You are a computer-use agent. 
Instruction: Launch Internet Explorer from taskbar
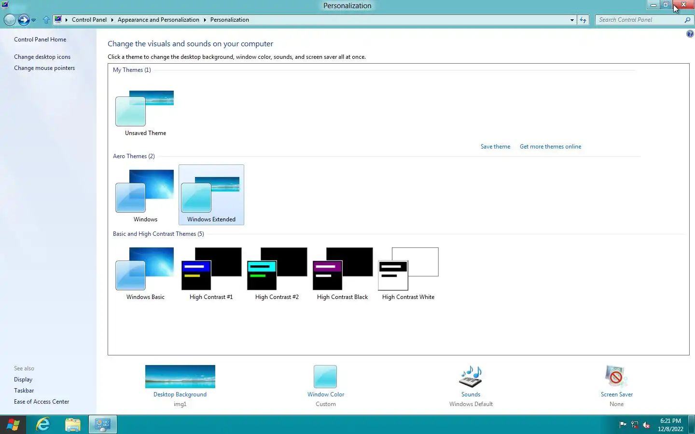coord(43,425)
